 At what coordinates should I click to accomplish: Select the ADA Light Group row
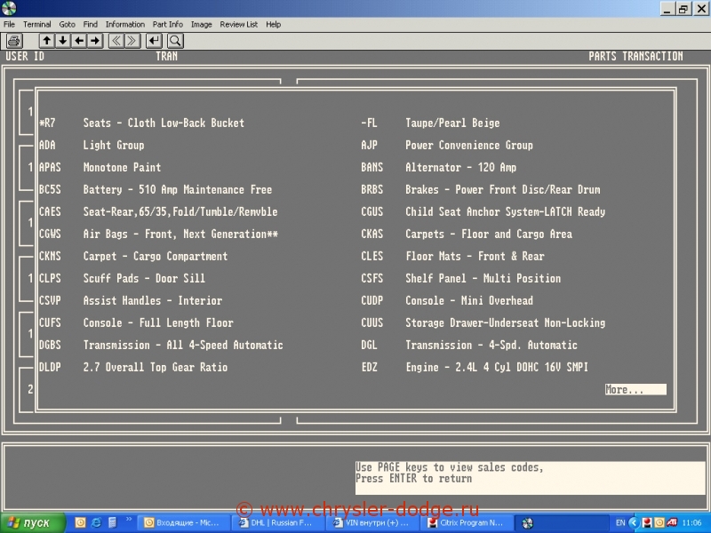pos(92,145)
